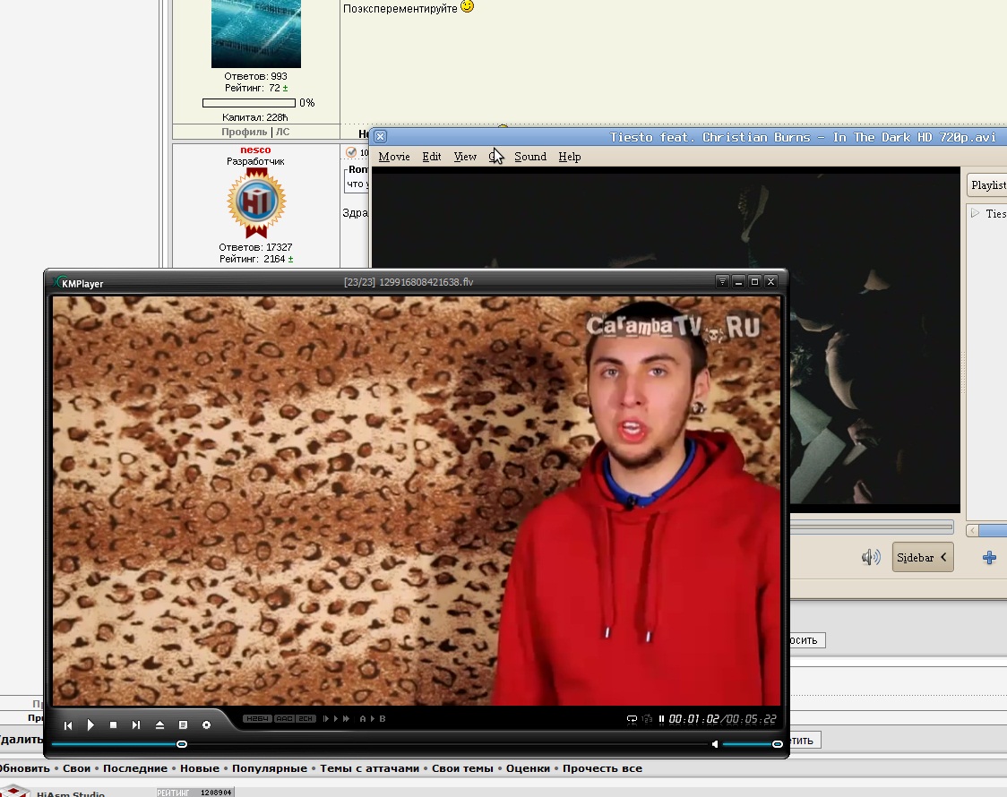Skip to previous track in KMPlayer
The width and height of the screenshot is (1007, 797).
67,724
